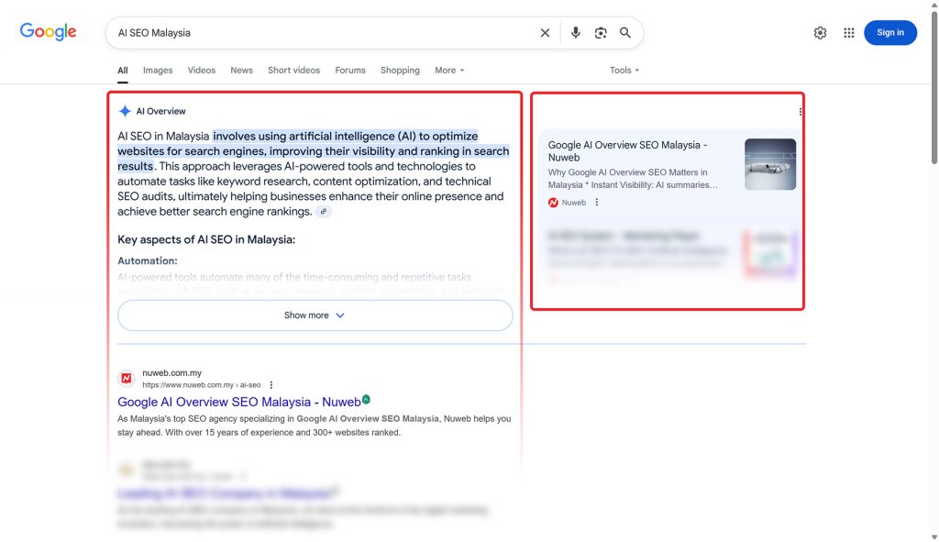Start voice search with microphone icon

(x=576, y=33)
